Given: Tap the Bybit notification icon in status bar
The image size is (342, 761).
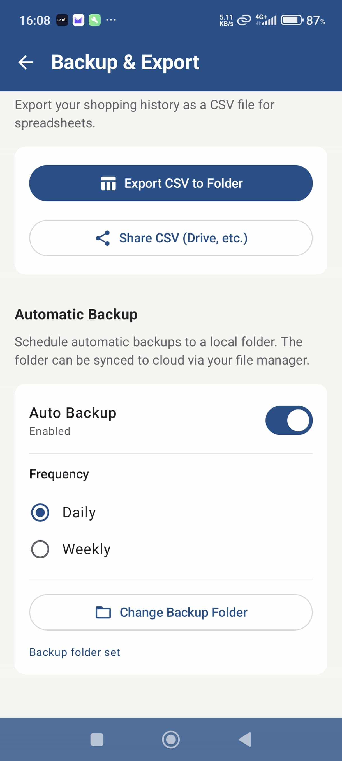Looking at the screenshot, I should point(62,20).
